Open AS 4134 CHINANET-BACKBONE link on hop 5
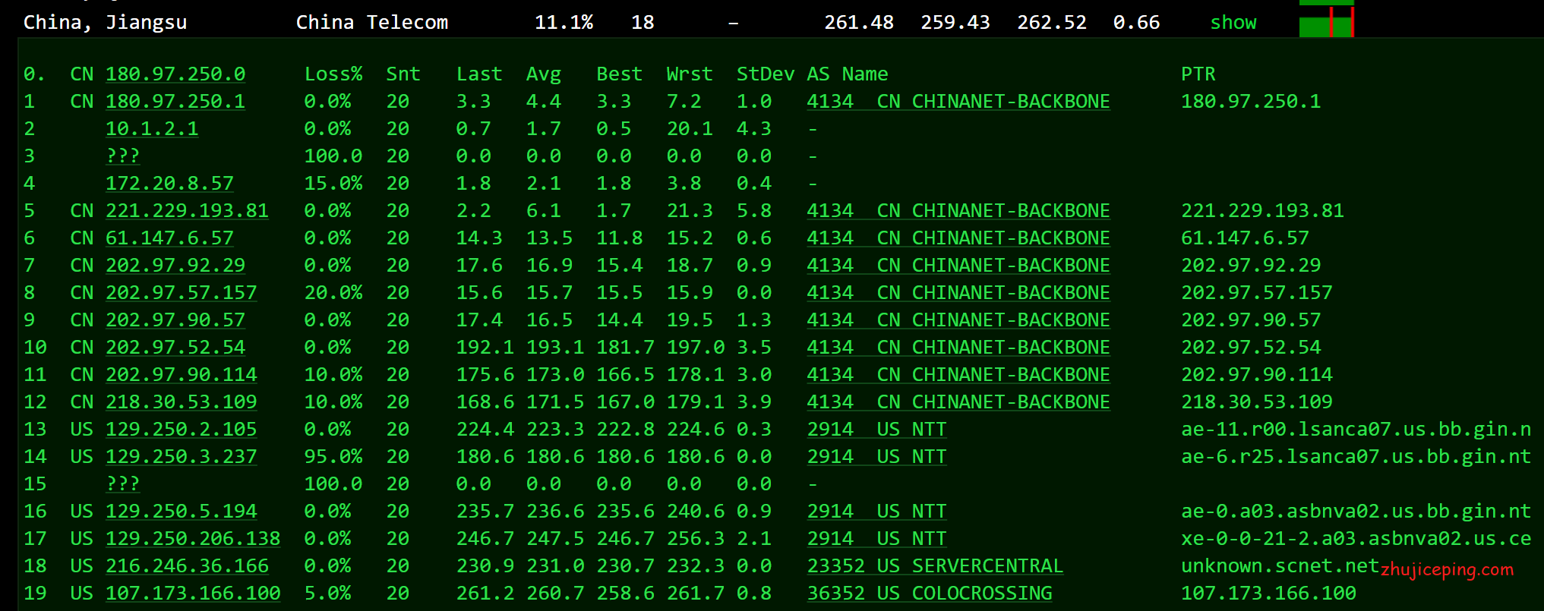This screenshot has width=1544, height=611. coord(958,211)
